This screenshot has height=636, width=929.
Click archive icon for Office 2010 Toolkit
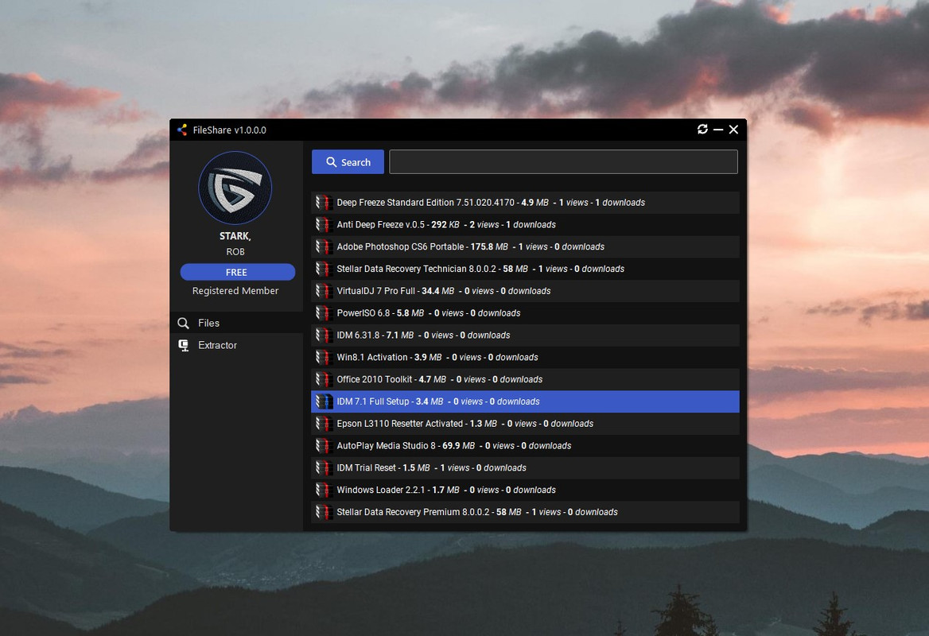(324, 379)
